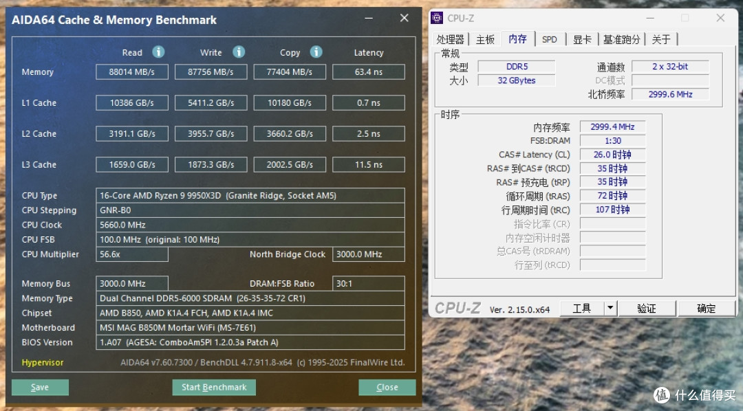Click the 32 GBytes size field in CPU-Z
The image size is (743, 411).
point(517,80)
